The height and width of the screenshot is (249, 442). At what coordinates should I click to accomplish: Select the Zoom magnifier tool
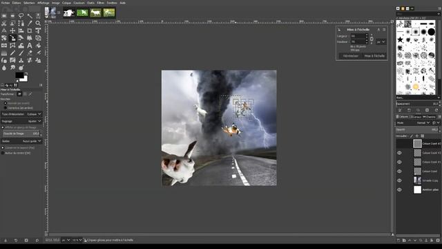point(38,23)
